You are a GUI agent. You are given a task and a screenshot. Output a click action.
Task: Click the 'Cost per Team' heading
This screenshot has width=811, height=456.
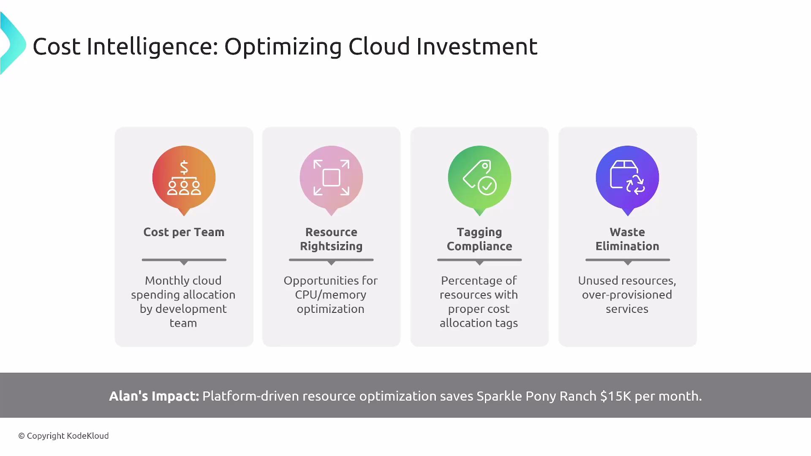(184, 232)
